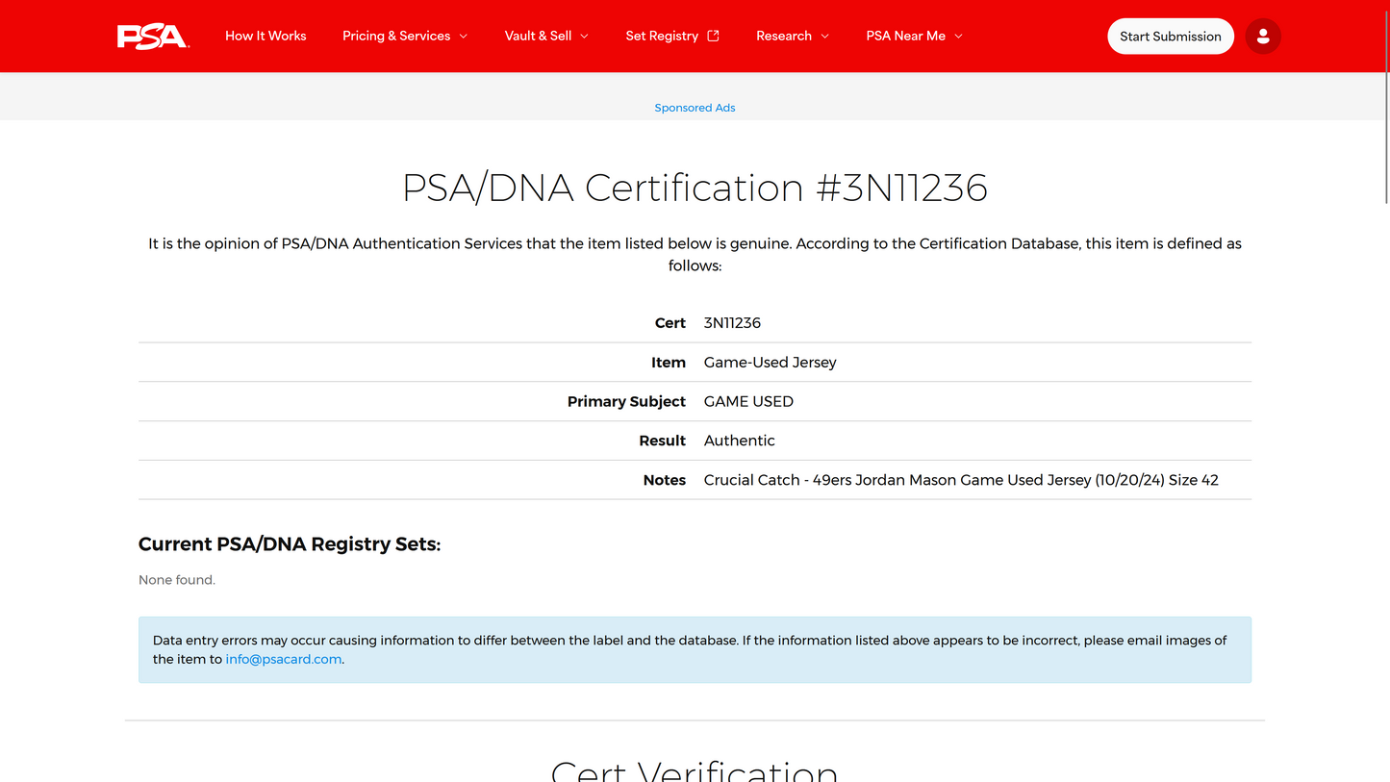Click the Jordan Mason jersey notes text
Viewport: 1390px width, 782px height.
click(961, 480)
